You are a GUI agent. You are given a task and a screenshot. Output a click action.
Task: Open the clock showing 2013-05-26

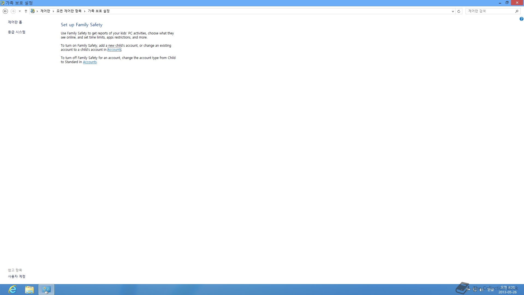[507, 290]
